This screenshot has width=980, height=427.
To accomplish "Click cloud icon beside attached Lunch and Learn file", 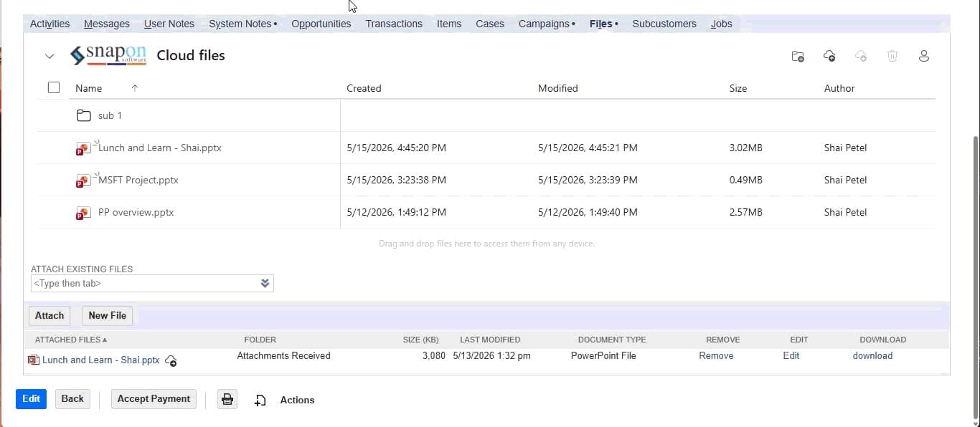I will 171,360.
